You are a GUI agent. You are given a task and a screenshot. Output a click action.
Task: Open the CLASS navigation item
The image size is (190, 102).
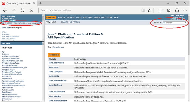click(79, 18)
